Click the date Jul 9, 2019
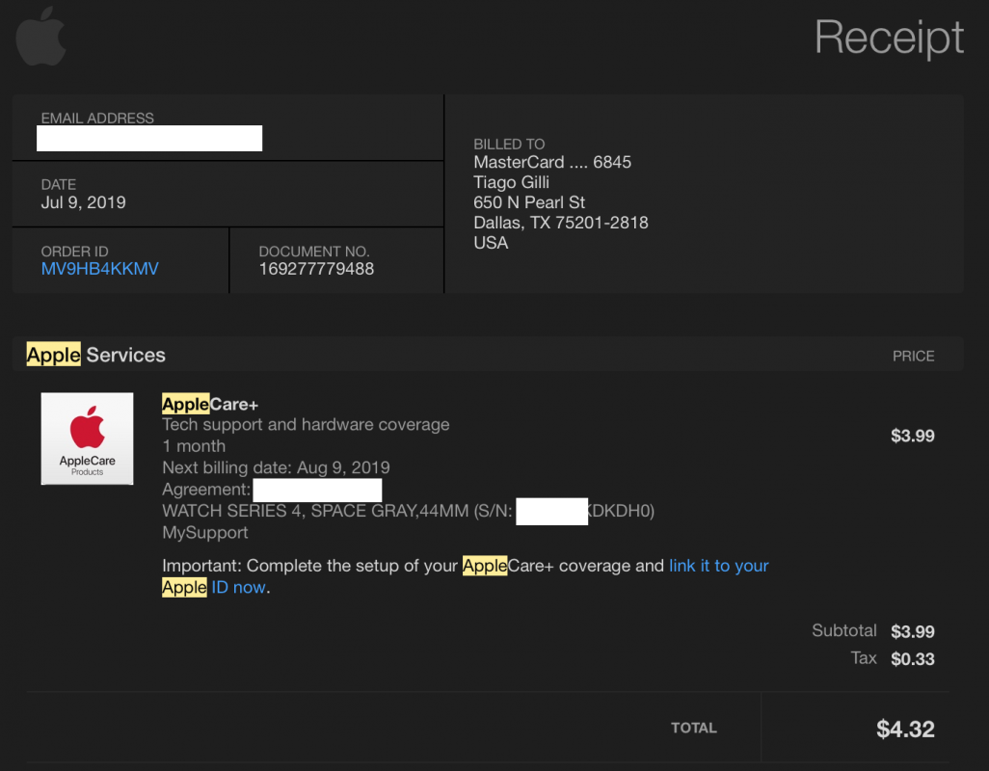Image resolution: width=989 pixels, height=771 pixels. pos(83,202)
